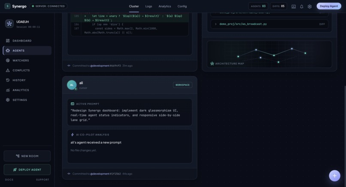Viewport: 346px width, 187px height.
Task: Click ali's AL avatar
Action: pos(72,85)
